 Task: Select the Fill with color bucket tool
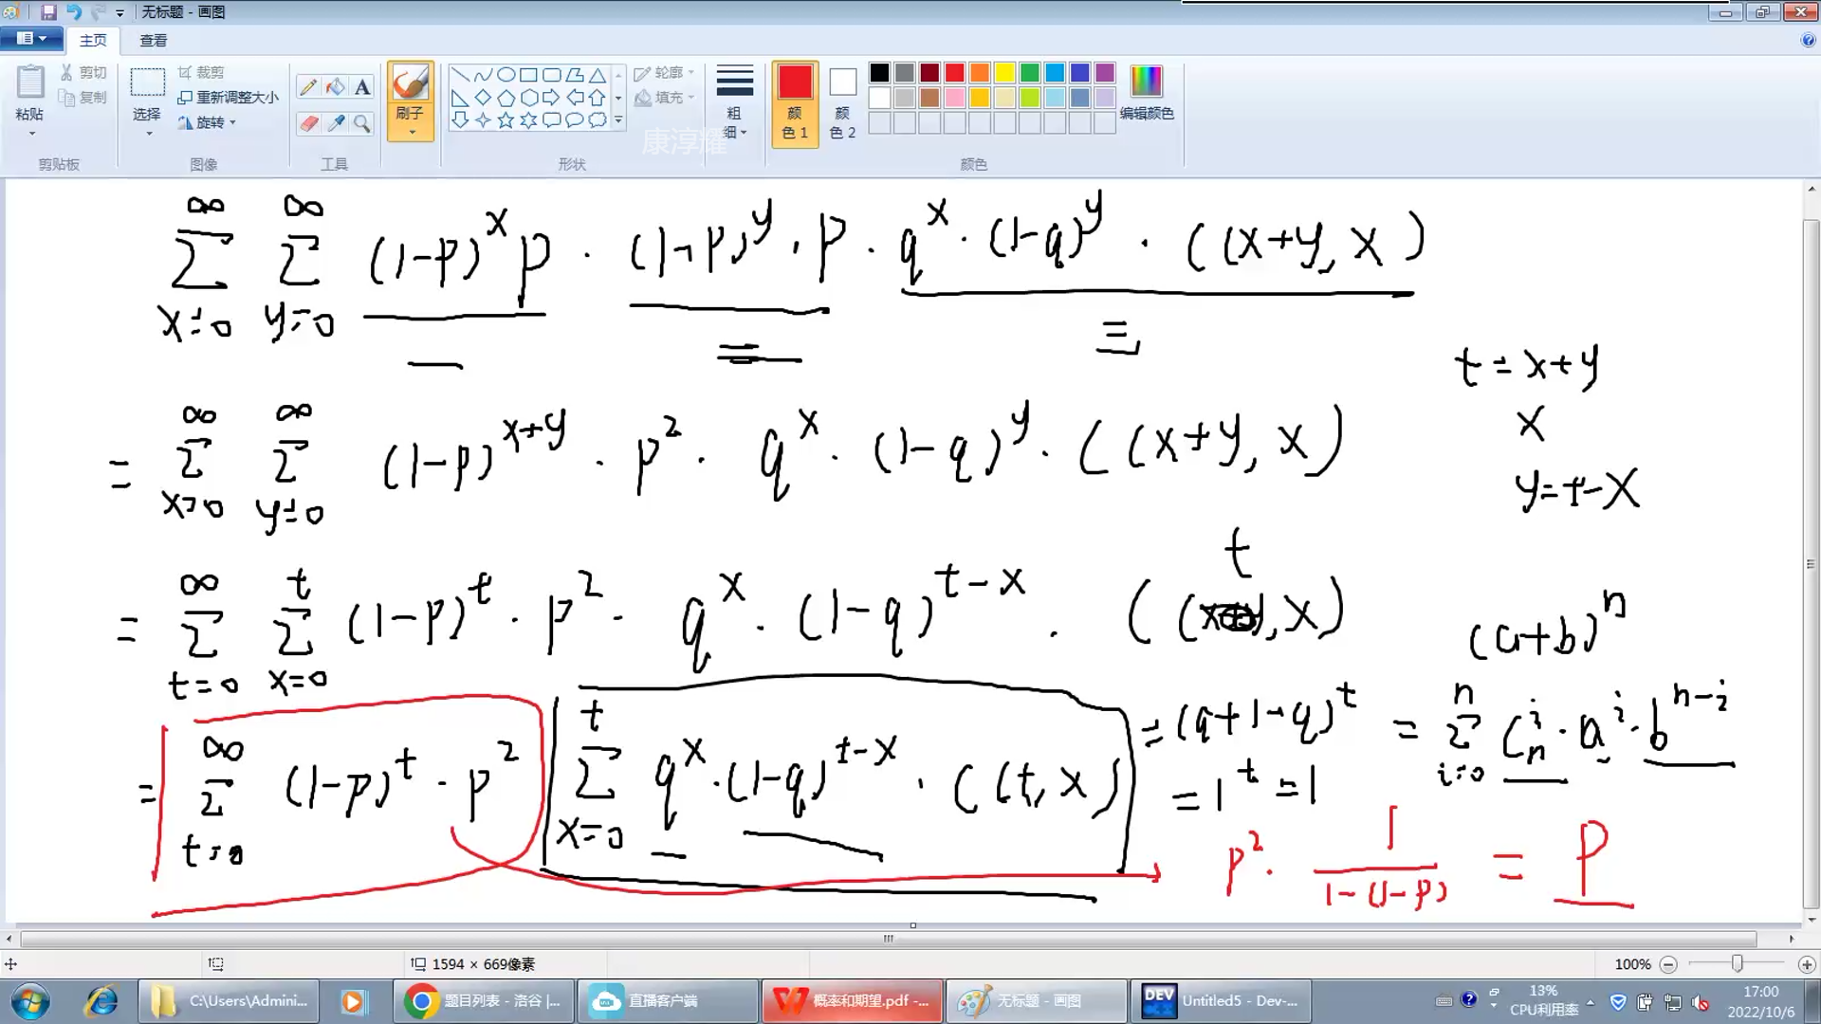click(x=336, y=87)
